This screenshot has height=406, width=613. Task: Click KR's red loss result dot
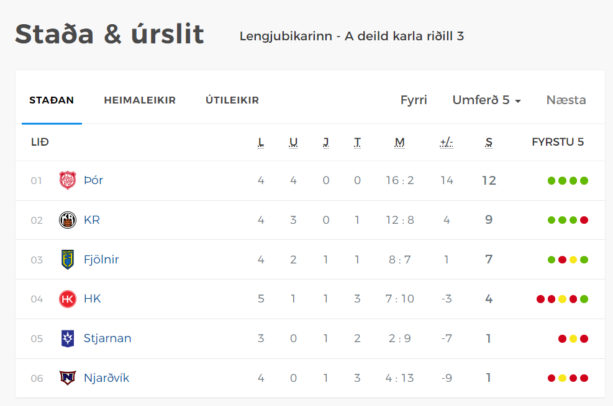584,220
